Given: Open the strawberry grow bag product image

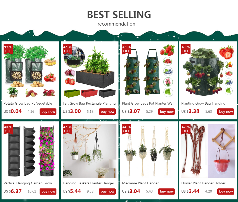Looking at the screenshot, I should pyautogui.click(x=208, y=71).
